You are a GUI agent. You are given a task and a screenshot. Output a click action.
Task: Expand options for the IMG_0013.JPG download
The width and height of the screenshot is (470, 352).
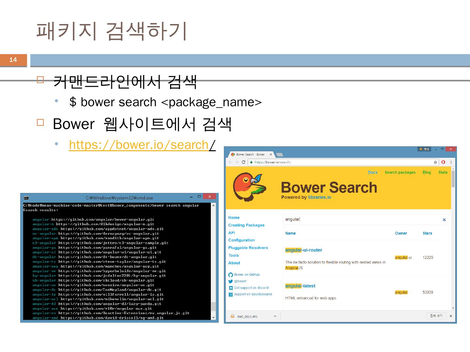point(275,316)
